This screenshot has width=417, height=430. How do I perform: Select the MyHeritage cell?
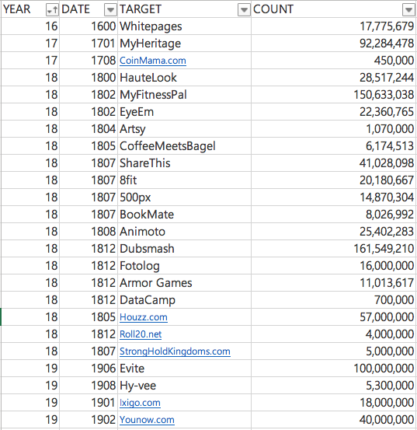coord(185,44)
